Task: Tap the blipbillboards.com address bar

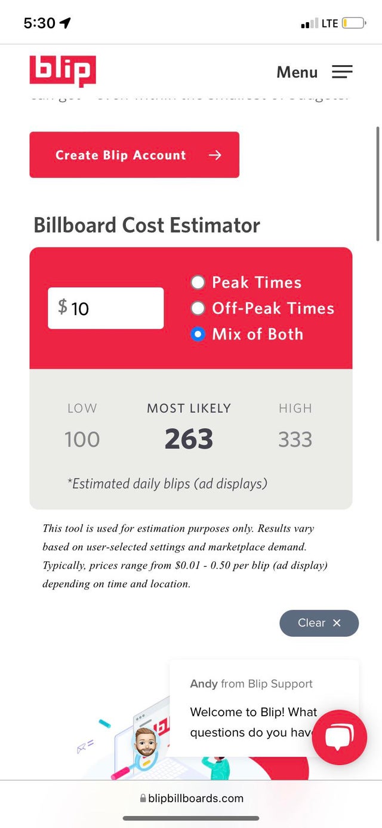Action: pos(191,799)
